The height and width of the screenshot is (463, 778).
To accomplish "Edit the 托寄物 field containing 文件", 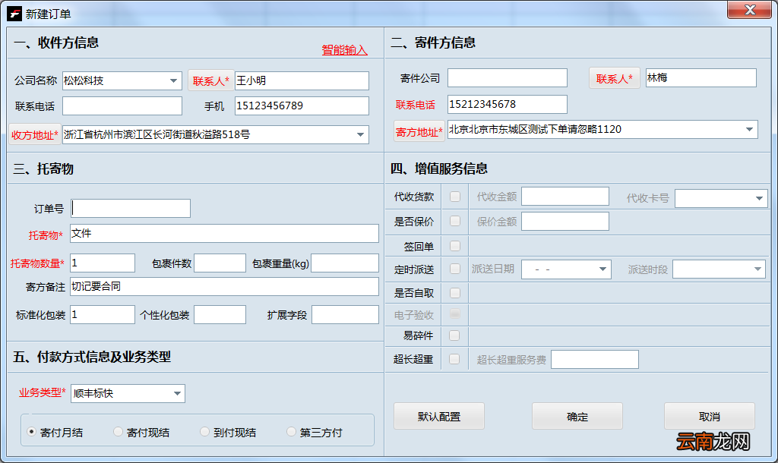I will [x=224, y=234].
